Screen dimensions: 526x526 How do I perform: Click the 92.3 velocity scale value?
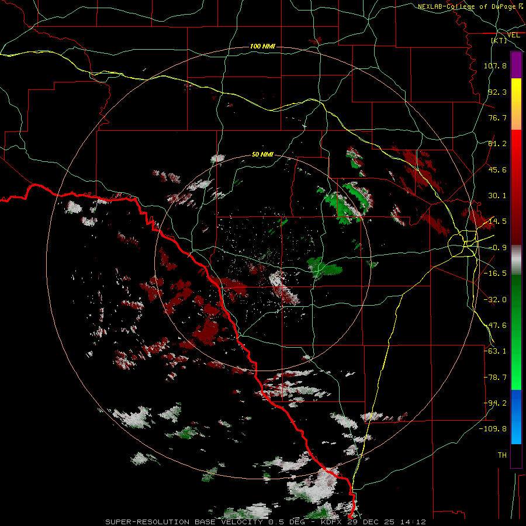[x=497, y=92]
